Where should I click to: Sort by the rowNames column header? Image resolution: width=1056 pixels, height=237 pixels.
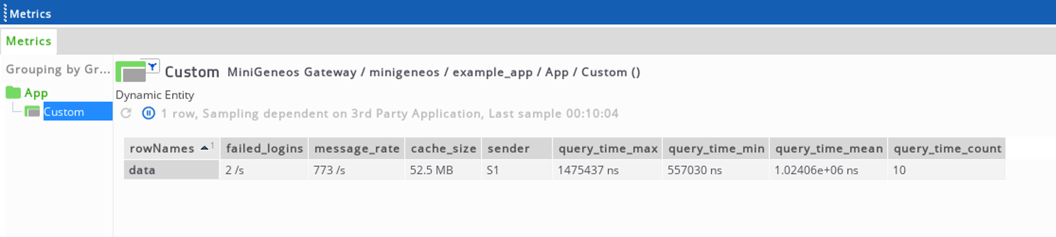click(171, 149)
